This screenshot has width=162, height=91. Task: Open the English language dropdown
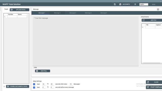pyautogui.click(x=144, y=4)
